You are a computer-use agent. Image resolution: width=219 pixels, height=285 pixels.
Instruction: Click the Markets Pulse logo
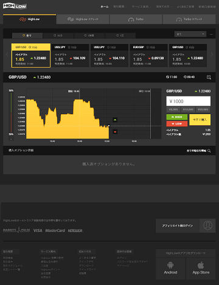pos(16,230)
